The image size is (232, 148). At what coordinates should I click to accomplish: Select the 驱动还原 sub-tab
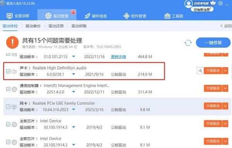pos(56,26)
